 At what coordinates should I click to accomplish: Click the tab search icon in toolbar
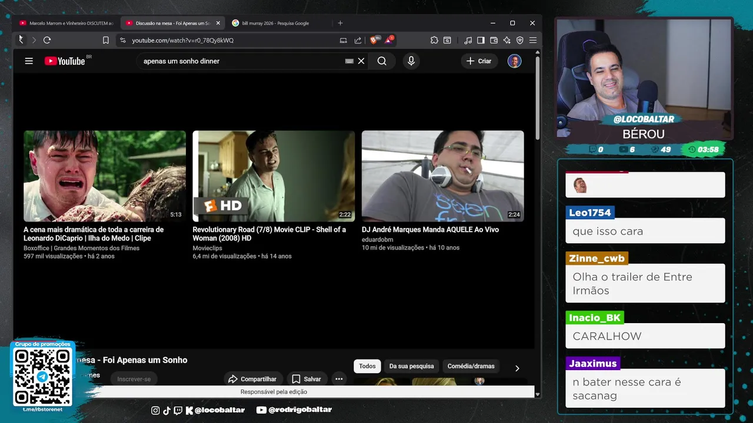point(447,40)
